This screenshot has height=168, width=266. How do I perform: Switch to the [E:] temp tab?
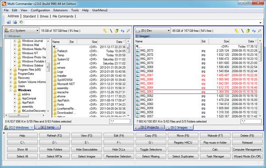pyautogui.click(x=47, y=127)
